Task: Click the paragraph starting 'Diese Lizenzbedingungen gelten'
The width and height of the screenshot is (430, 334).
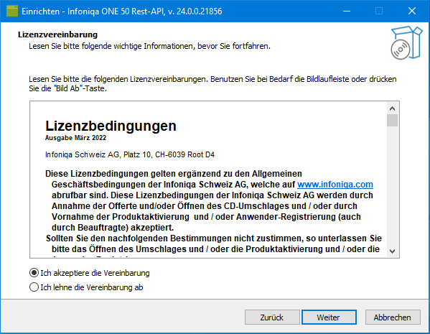Action: tap(209, 200)
